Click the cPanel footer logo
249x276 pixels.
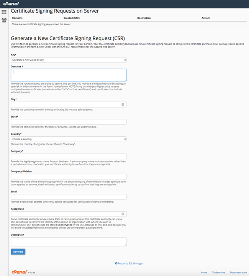[x=18, y=272]
